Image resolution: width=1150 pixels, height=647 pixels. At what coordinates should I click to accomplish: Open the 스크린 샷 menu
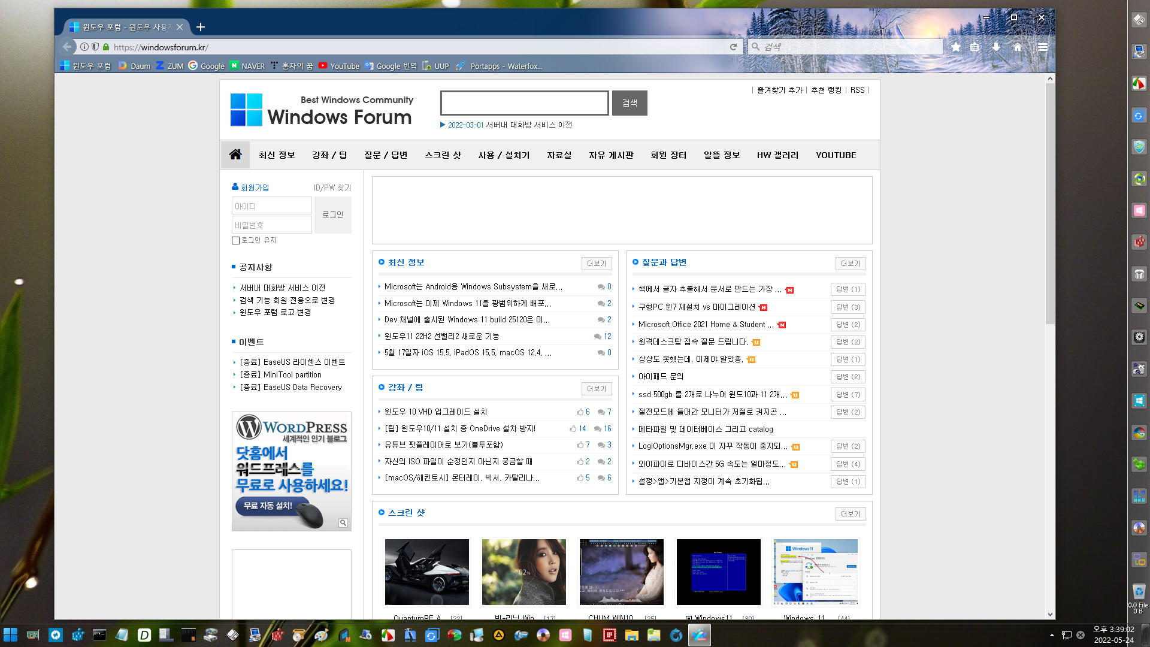click(443, 155)
